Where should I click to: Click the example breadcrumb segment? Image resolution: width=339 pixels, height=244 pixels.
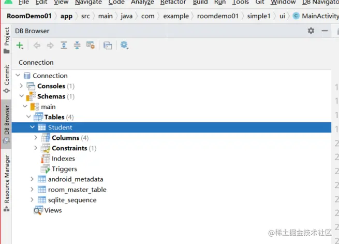(x=176, y=16)
